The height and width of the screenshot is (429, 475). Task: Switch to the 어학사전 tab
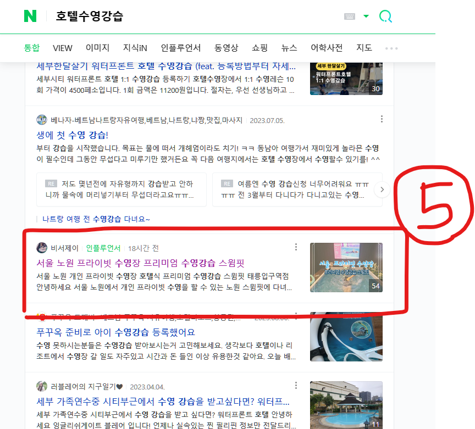[x=327, y=48]
